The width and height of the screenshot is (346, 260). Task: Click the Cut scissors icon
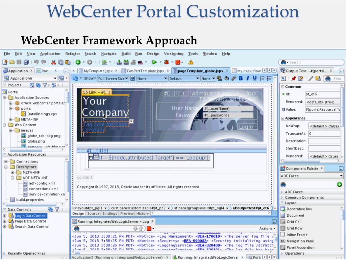click(x=53, y=62)
